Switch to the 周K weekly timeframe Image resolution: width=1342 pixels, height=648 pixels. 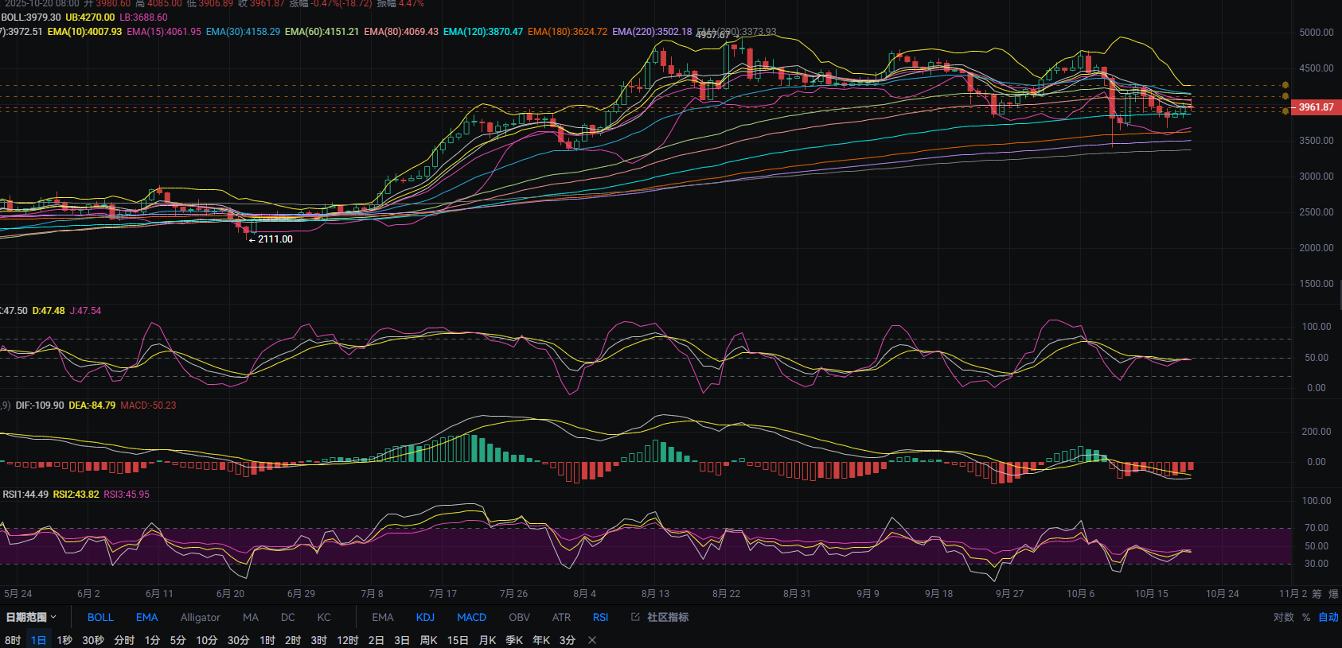[x=428, y=640]
